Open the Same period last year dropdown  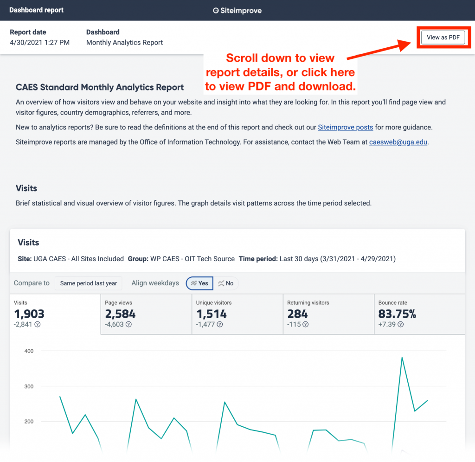(x=88, y=283)
